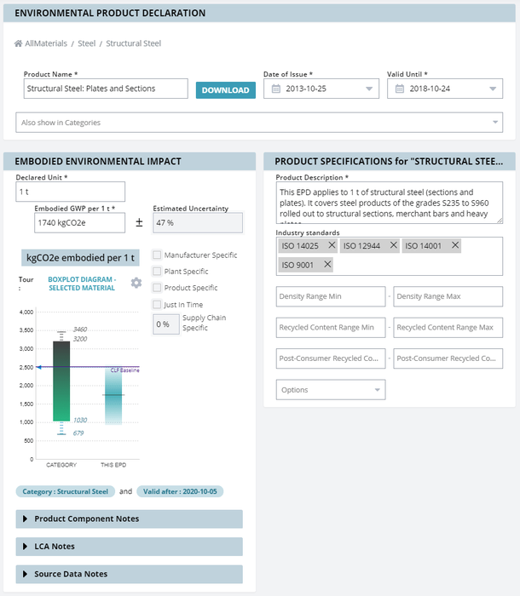Enable the Manufacturer Specific checkbox

coord(157,255)
